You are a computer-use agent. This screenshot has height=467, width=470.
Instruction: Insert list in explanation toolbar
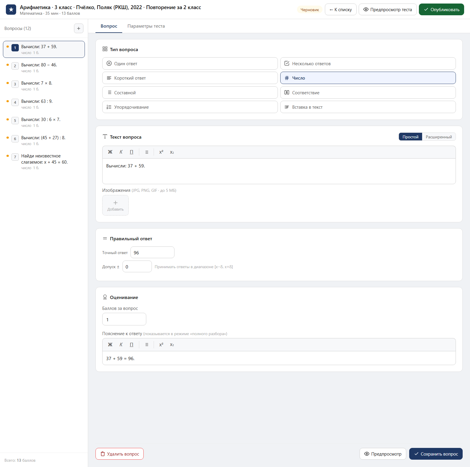[147, 345]
